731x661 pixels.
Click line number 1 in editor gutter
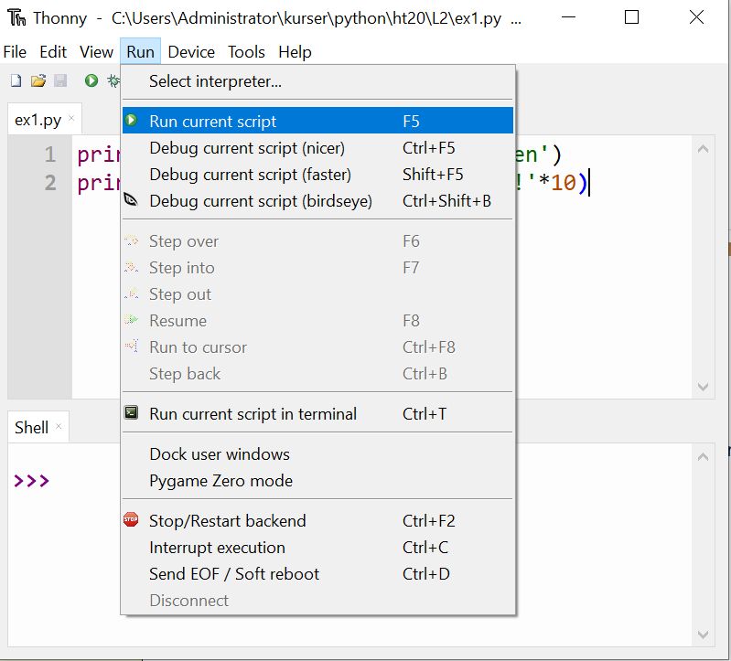(50, 155)
